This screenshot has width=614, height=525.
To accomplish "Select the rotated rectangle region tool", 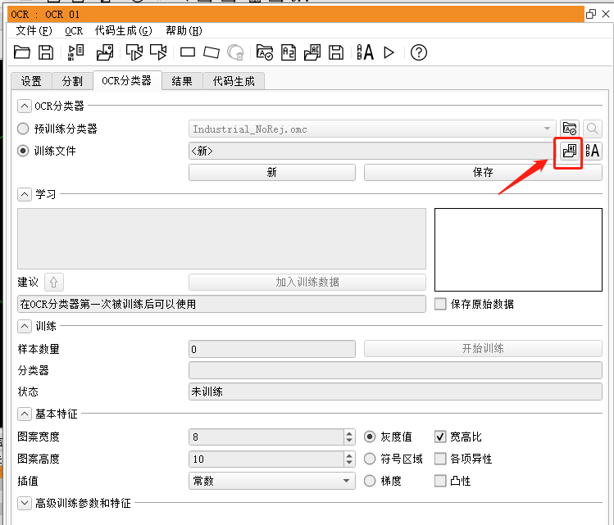I will tap(211, 52).
